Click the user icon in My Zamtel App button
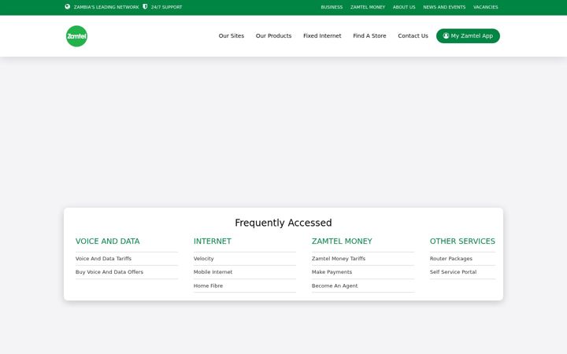The image size is (567, 354). click(x=446, y=35)
